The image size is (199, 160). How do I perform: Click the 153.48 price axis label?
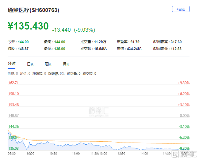pos(14,105)
